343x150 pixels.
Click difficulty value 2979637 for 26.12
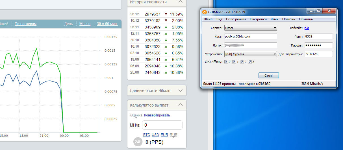[x=153, y=14]
